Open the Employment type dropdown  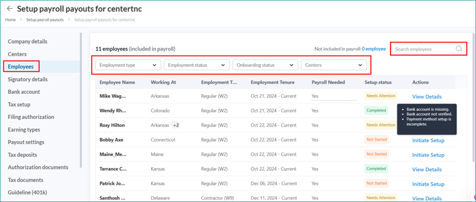128,65
